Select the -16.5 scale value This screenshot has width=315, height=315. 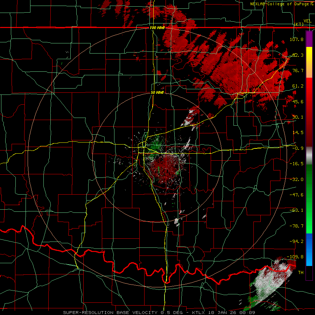point(296,164)
